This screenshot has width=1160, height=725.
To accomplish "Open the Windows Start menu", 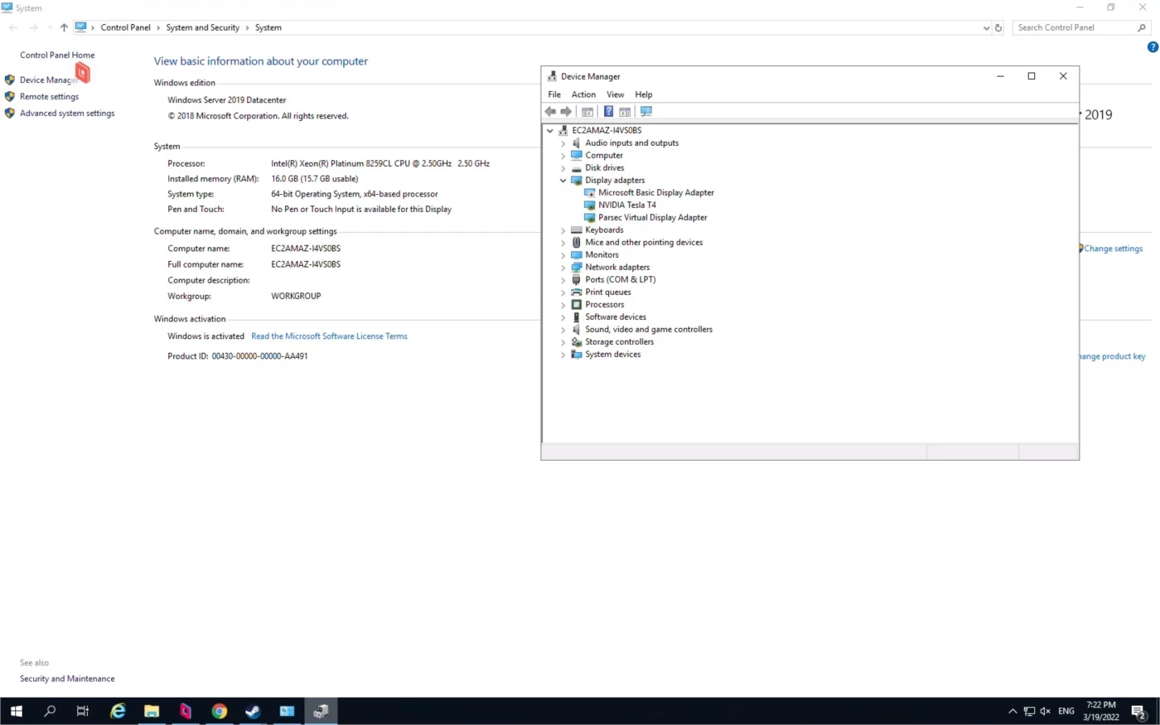I will [16, 711].
